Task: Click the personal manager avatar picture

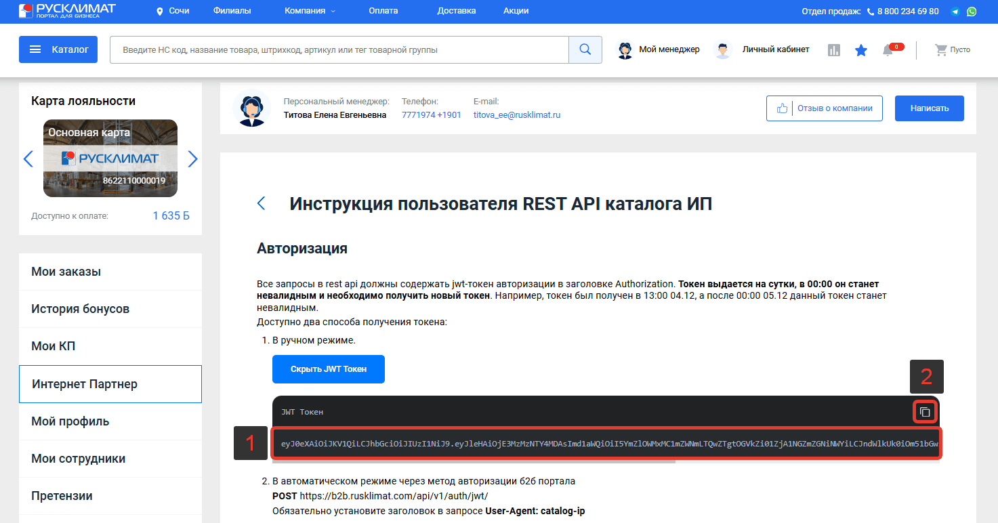Action: point(251,108)
